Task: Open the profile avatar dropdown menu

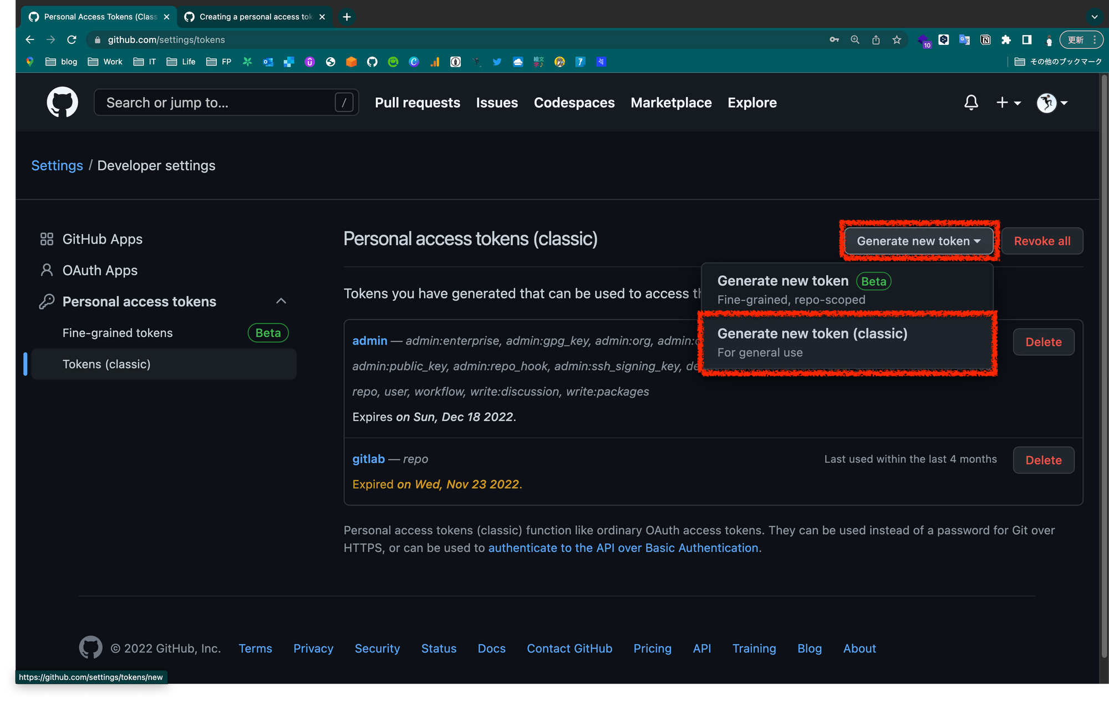Action: 1052,103
